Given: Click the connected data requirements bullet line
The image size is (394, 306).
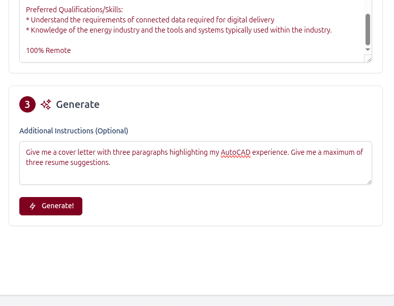Looking at the screenshot, I should (x=150, y=20).
